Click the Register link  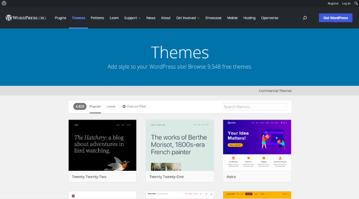tap(333, 3)
